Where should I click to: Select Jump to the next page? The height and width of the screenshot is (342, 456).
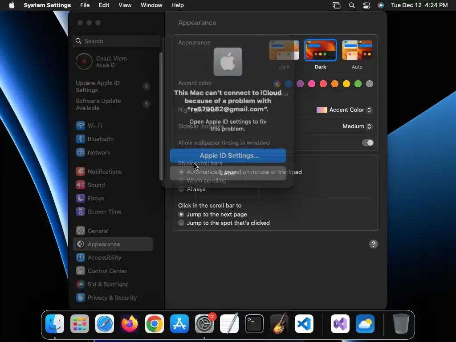pyautogui.click(x=181, y=214)
